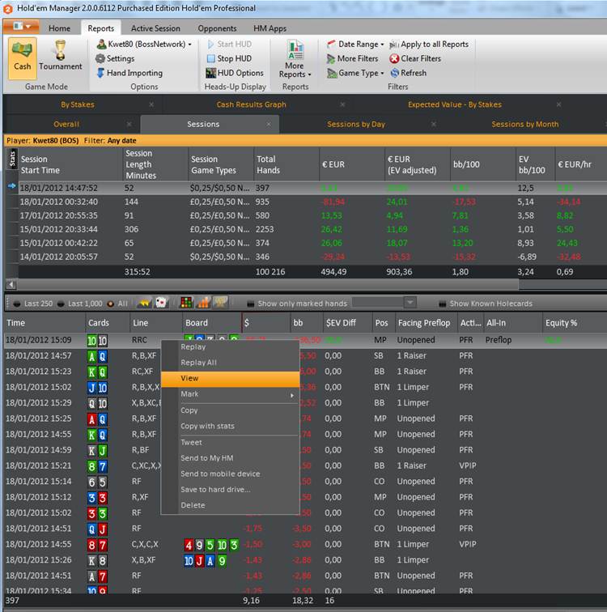Image resolution: width=607 pixels, height=612 pixels.
Task: Switch to the Overall report tab
Action: click(66, 124)
